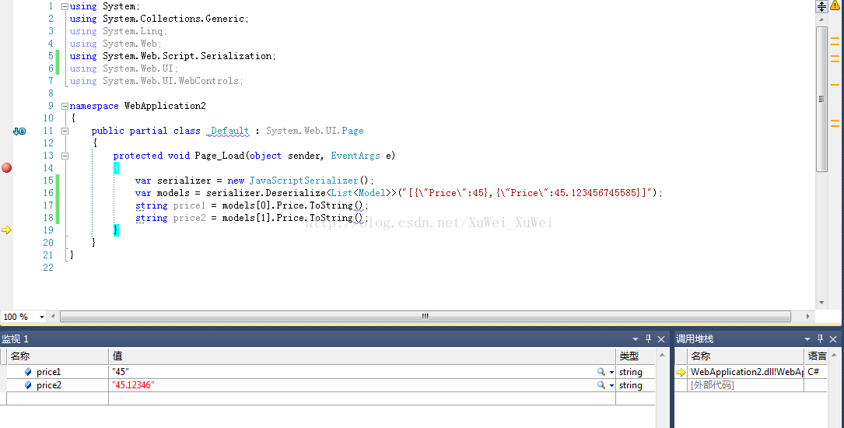Click the value "45" of price1
The image size is (844, 428).
point(121,371)
